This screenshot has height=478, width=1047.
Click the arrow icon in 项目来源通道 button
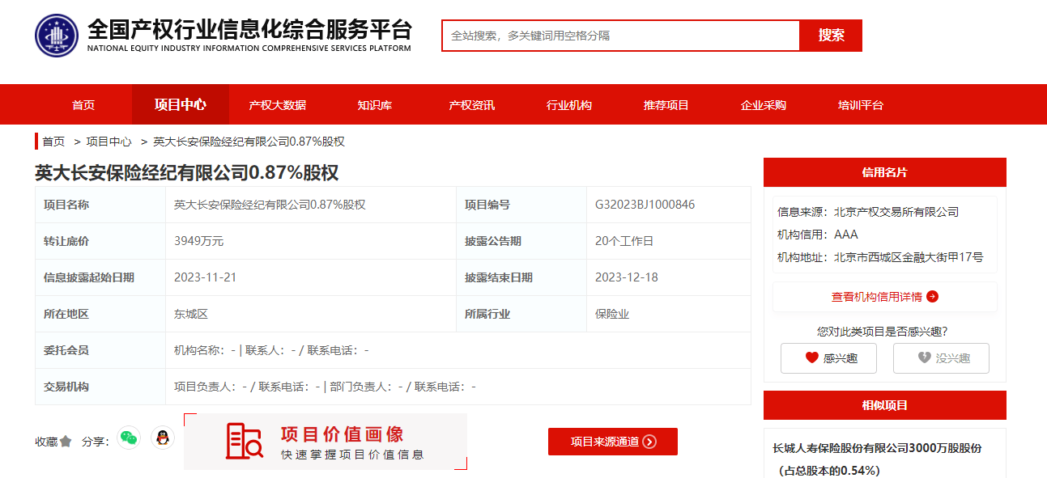coord(649,442)
